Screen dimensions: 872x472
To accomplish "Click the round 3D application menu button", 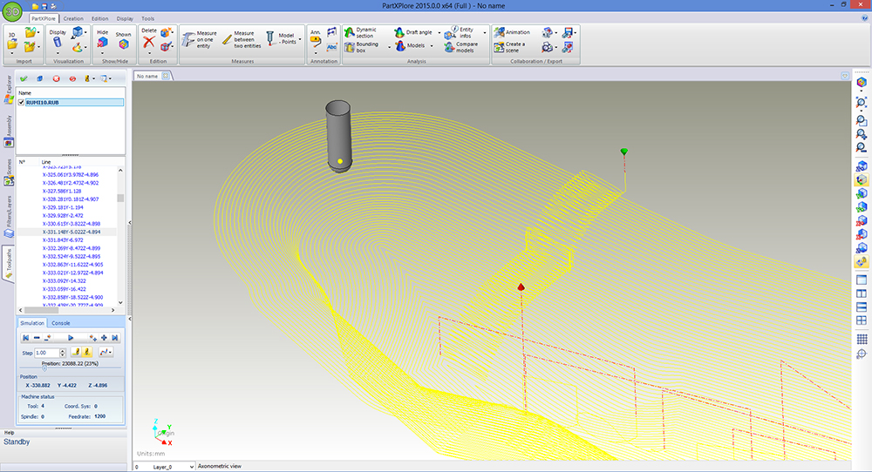I will [x=12, y=11].
